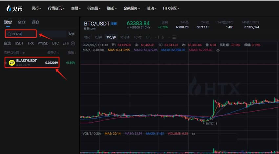The image size is (279, 154).
Task: Click the Bitcoin info icon under BTC/USDT
Action: [85, 29]
